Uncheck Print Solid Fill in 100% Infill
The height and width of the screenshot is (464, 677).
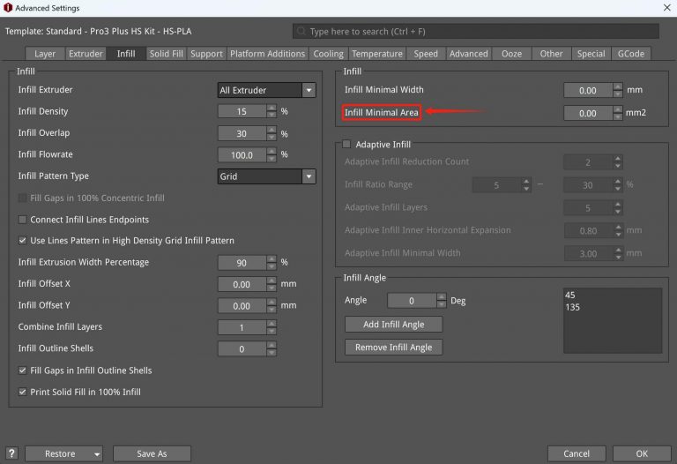(x=23, y=392)
